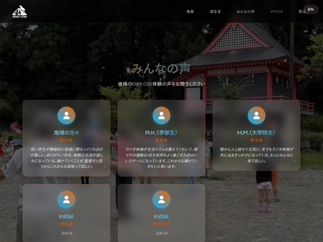The height and width of the screenshot is (242, 323).
Task: Click the 地域住民 label on the Initial card
Action: tap(161, 224)
